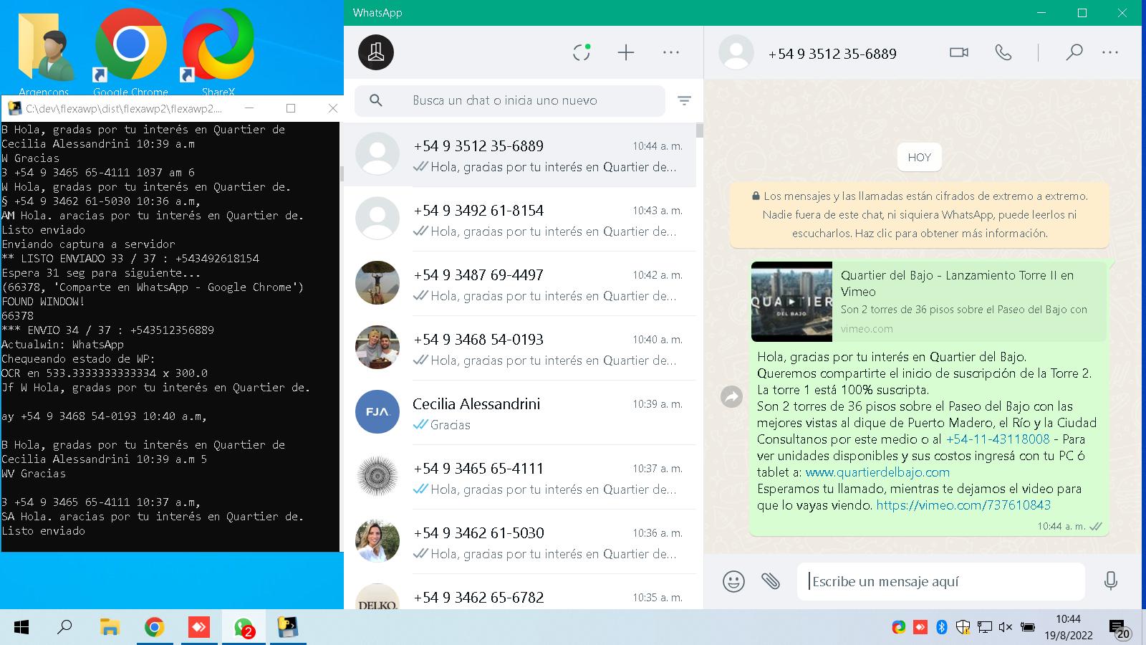The height and width of the screenshot is (645, 1146).
Task: Open conversation options three dots
Action: point(1110,52)
